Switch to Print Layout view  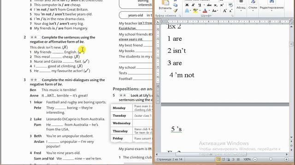218,159
